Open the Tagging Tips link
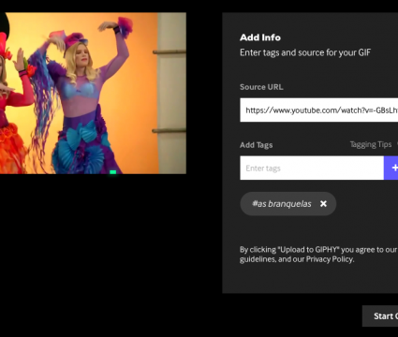This screenshot has width=398, height=337. [371, 144]
